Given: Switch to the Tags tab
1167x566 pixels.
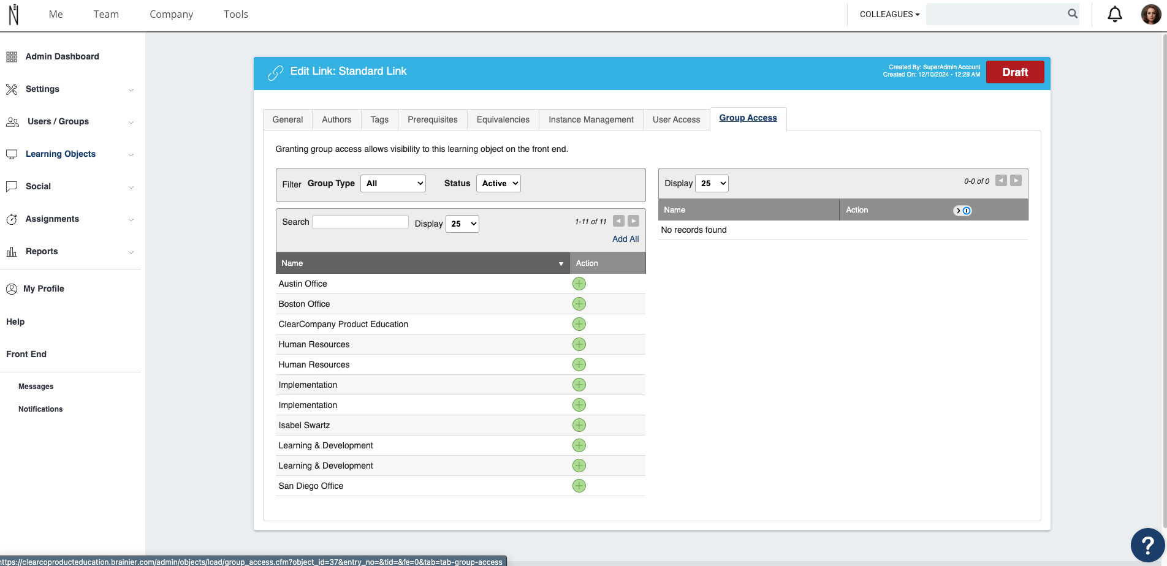Looking at the screenshot, I should pyautogui.click(x=379, y=119).
